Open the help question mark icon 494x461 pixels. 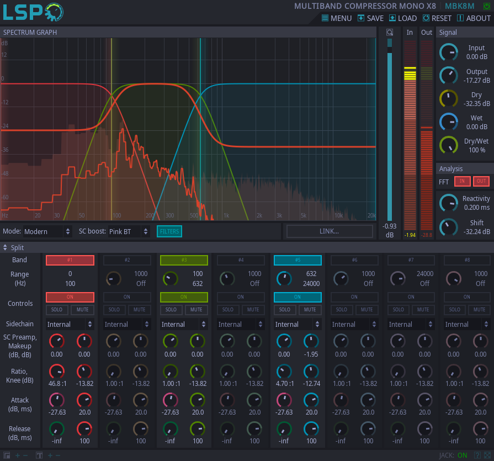coord(477,455)
